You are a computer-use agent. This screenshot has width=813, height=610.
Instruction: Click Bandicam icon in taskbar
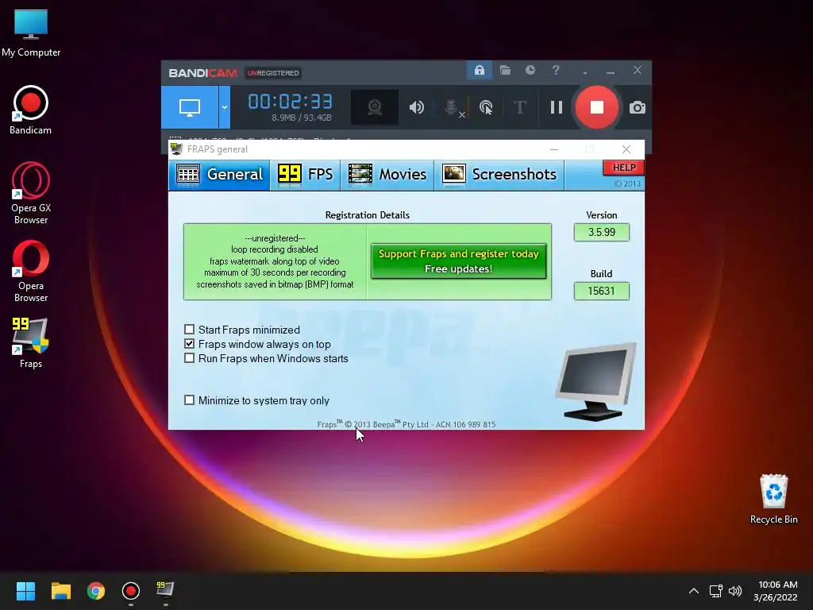(x=131, y=591)
